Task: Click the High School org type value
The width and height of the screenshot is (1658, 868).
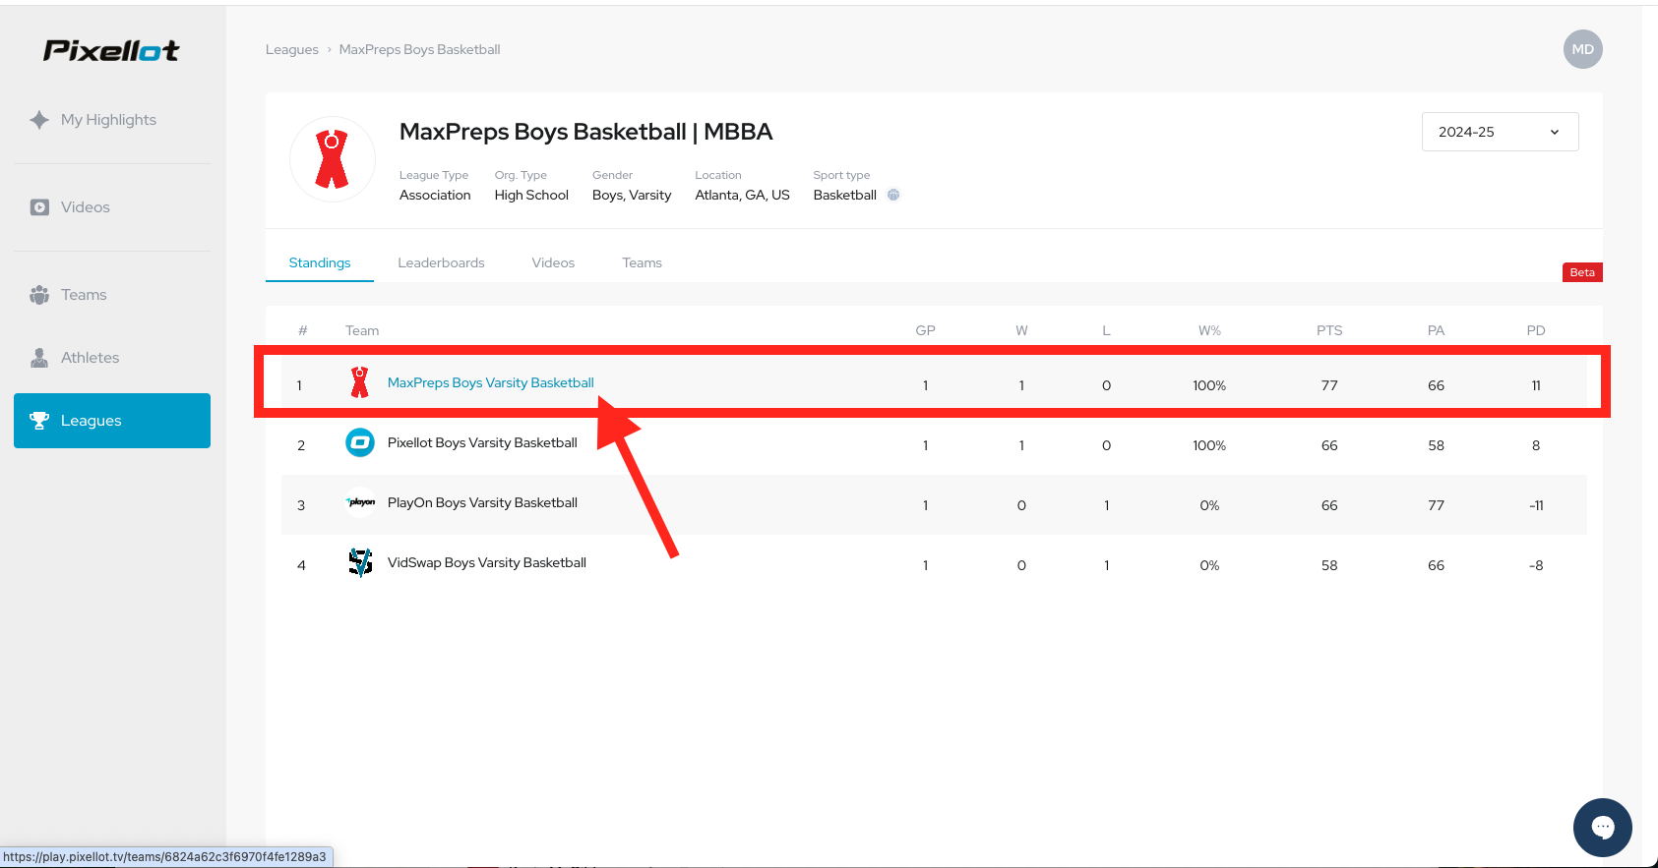Action: [x=531, y=195]
